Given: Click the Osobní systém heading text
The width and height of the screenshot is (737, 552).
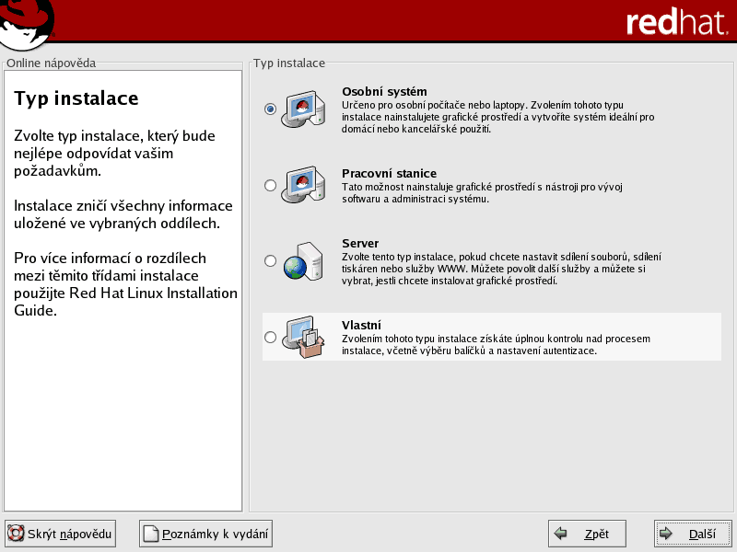Looking at the screenshot, I should click(x=384, y=91).
